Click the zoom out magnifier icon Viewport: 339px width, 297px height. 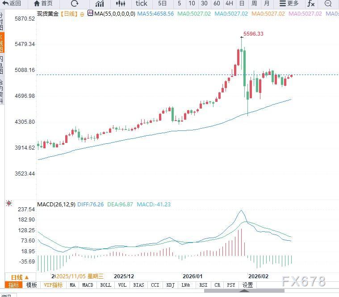point(328,4)
